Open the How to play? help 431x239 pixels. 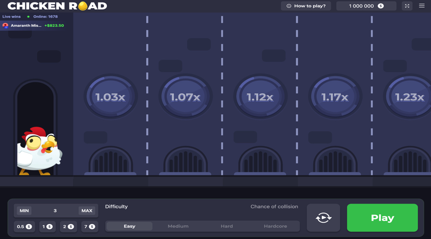(x=306, y=6)
